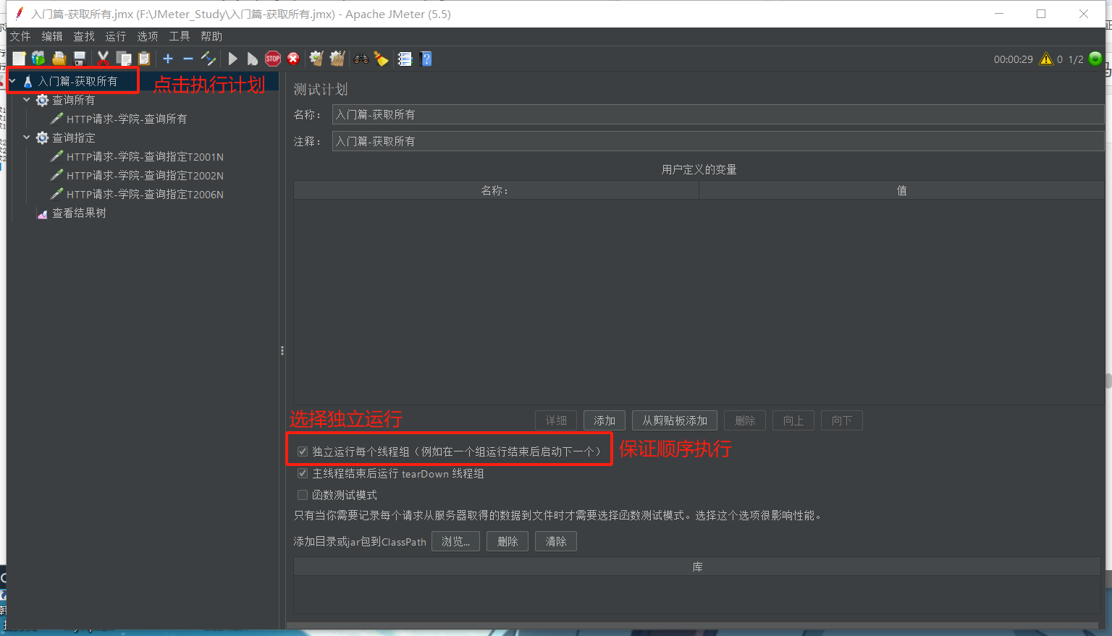Screen dimensions: 1112x636
Task: Select HTTP请求-学院-查询指定T2002N sampler
Action: (145, 175)
